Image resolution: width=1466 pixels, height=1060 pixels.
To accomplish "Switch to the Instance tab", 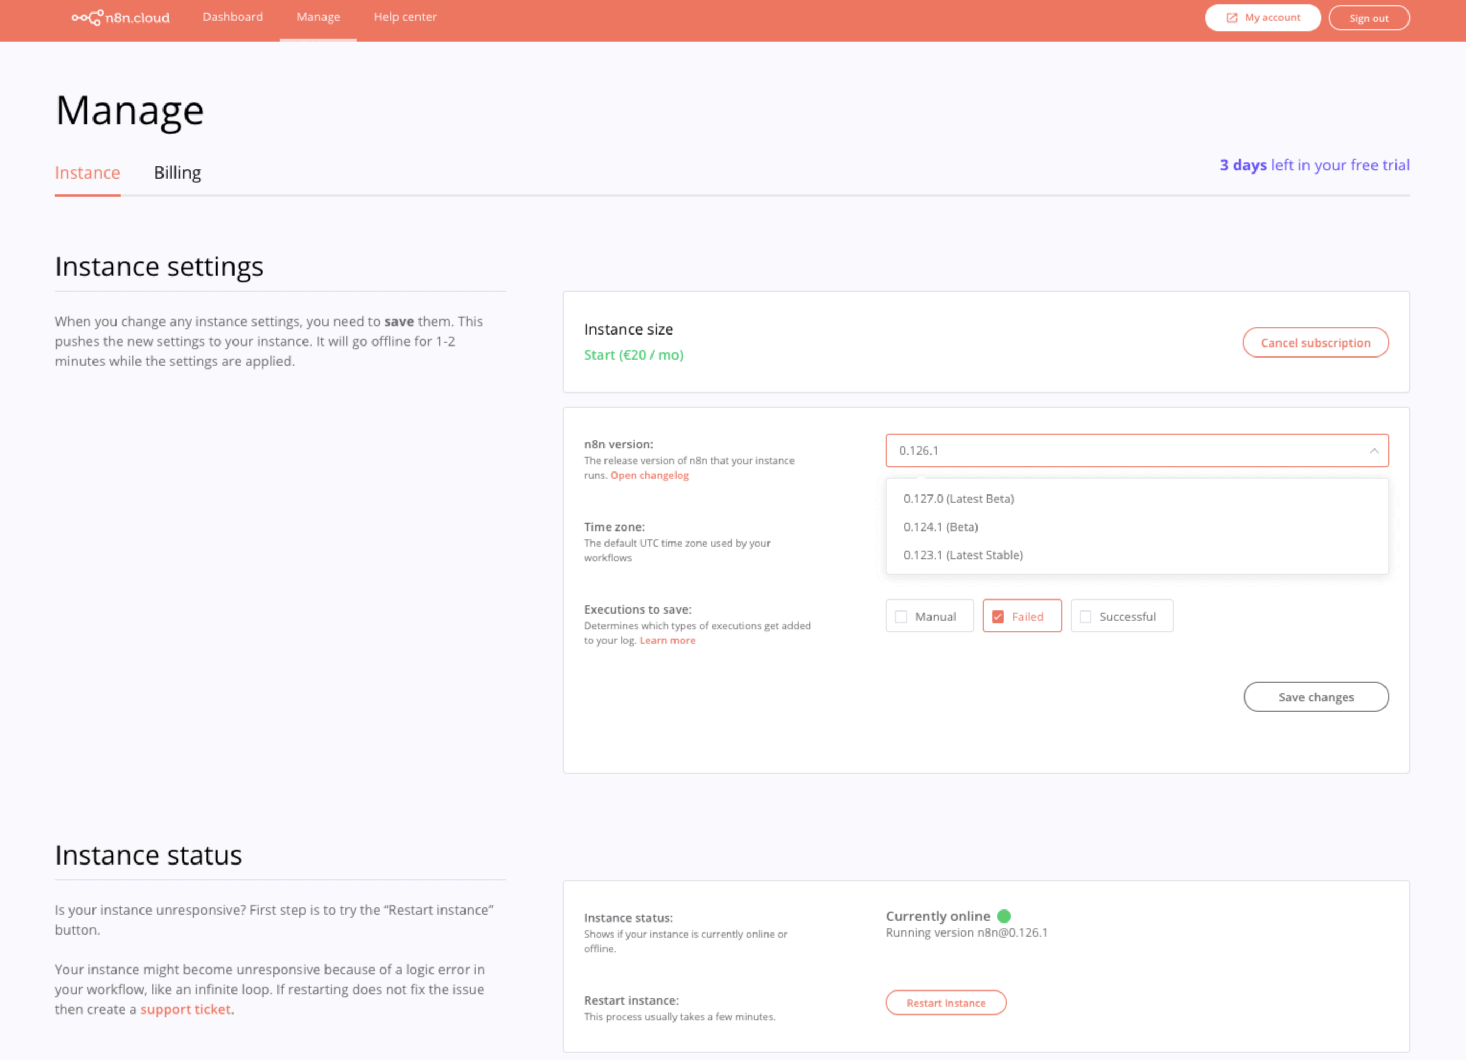I will [88, 172].
